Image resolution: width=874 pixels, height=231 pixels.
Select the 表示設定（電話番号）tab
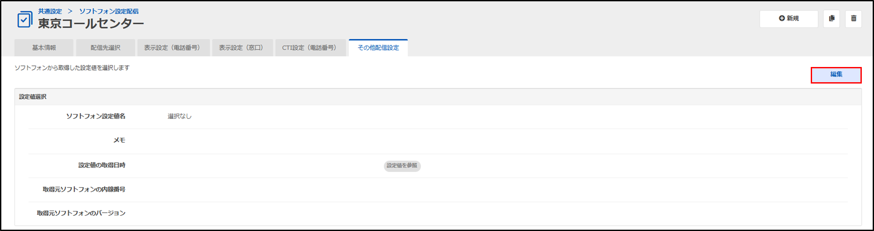173,48
